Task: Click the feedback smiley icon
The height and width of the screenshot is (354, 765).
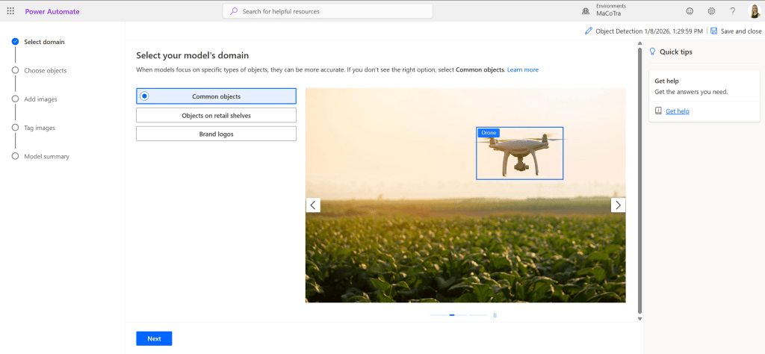Action: coord(689,11)
